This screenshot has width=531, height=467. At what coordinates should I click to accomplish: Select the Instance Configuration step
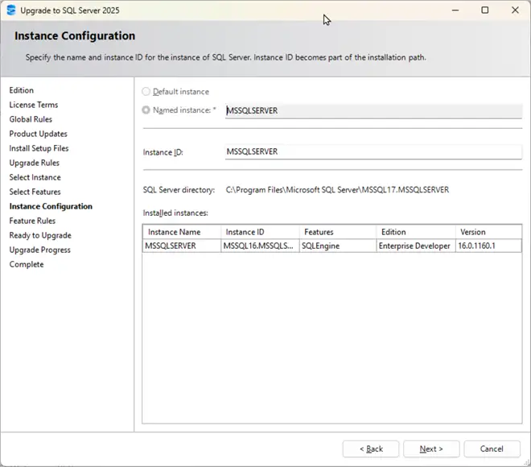pyautogui.click(x=51, y=206)
